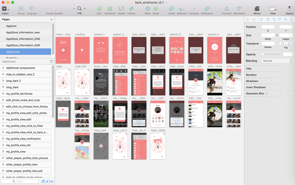Add a new page with plus icon
The image size is (295, 185).
[x=51, y=20]
